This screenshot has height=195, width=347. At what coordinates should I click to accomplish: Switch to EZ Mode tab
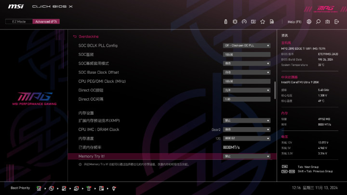(19, 22)
